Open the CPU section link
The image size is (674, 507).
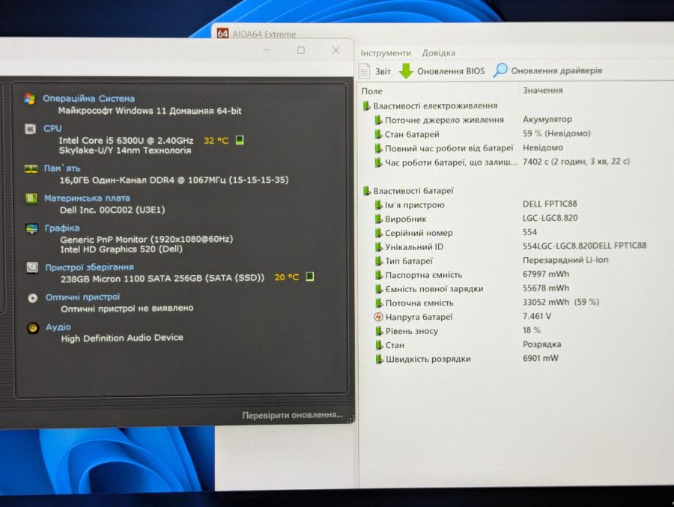coord(52,128)
